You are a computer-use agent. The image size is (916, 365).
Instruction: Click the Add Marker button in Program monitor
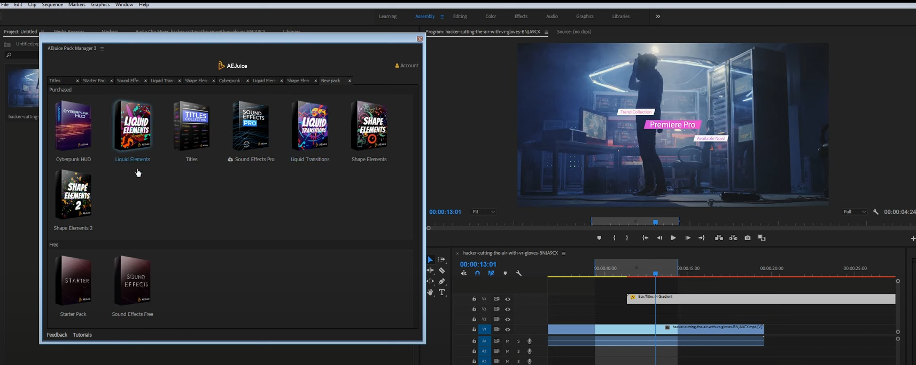599,238
